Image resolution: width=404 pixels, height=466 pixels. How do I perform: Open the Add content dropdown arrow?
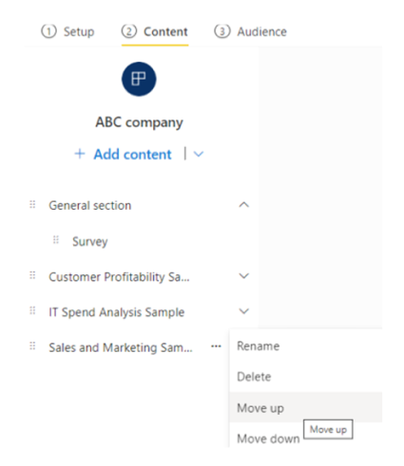point(199,154)
